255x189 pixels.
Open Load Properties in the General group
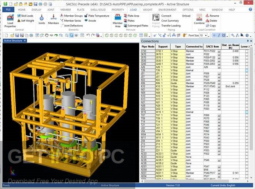pyautogui.click(x=10, y=21)
